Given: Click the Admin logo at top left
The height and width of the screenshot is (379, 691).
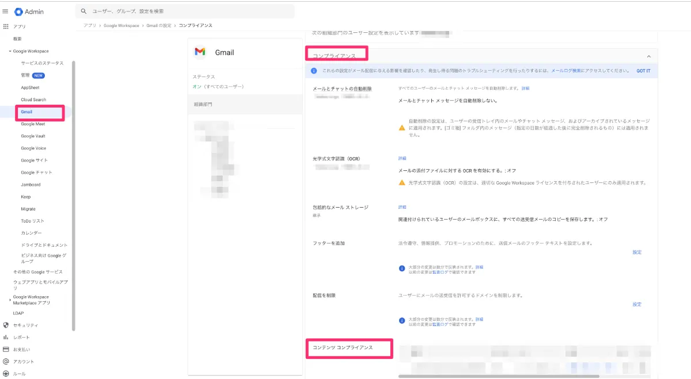Looking at the screenshot, I should [26, 10].
